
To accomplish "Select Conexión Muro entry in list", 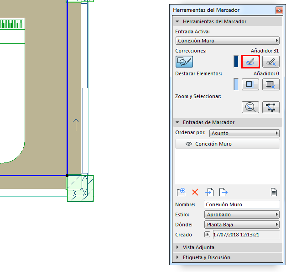I will click(228, 144).
